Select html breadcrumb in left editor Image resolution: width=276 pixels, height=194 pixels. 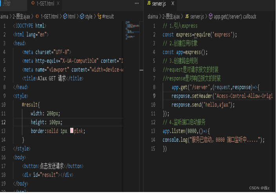click(72, 16)
